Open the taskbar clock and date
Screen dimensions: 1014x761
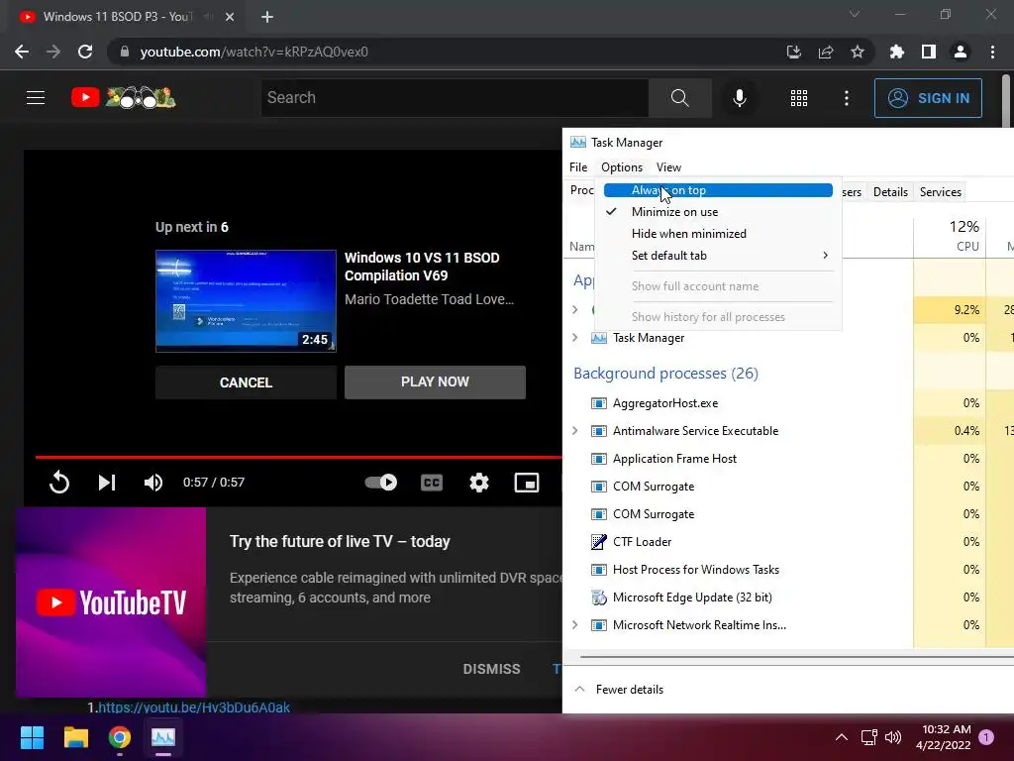(944, 737)
